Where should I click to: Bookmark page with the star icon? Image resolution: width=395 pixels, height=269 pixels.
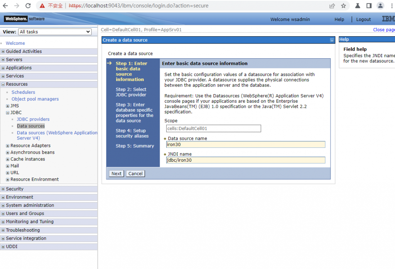(343, 5)
